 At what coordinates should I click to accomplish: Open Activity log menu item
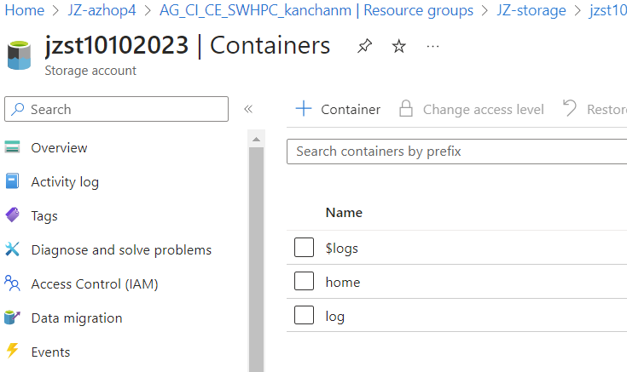pos(65,182)
